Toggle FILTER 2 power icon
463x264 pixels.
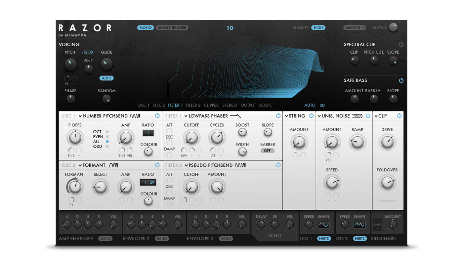click(278, 165)
